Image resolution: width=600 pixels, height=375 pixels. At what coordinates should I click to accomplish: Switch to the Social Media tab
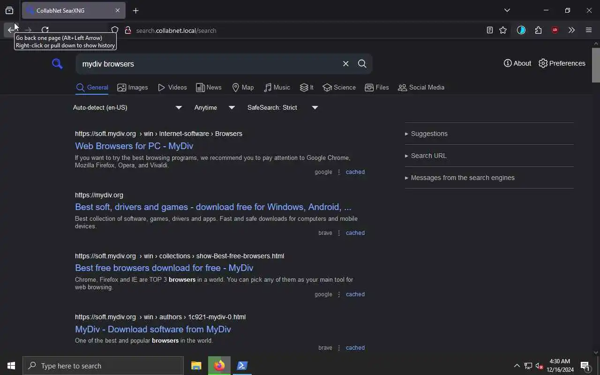click(421, 88)
